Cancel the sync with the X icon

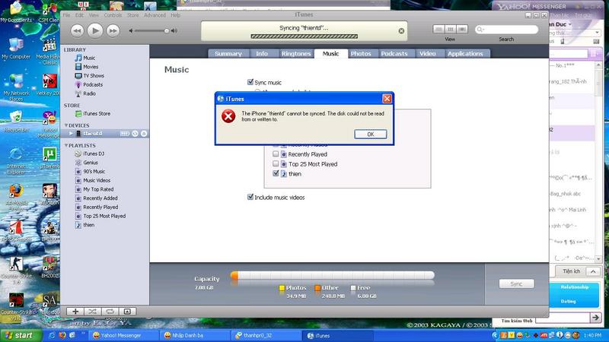coord(400,30)
